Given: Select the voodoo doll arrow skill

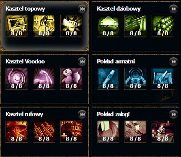Looking at the screenshot, I should click(x=71, y=79).
